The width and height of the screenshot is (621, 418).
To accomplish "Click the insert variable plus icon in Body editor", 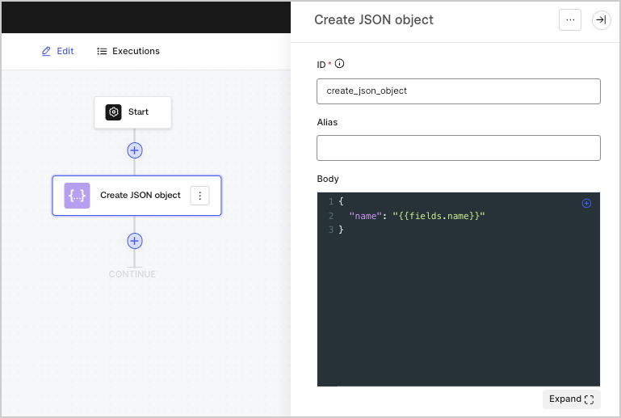I will [586, 203].
